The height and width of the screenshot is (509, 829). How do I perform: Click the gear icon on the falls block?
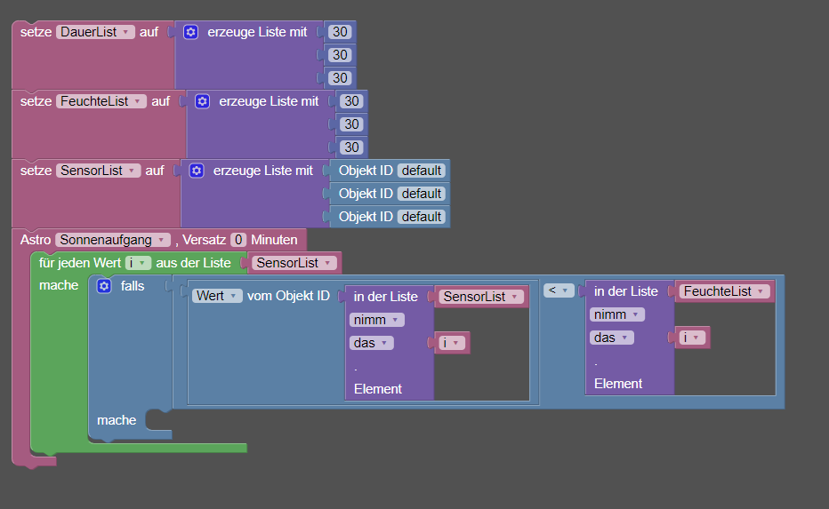point(103,286)
